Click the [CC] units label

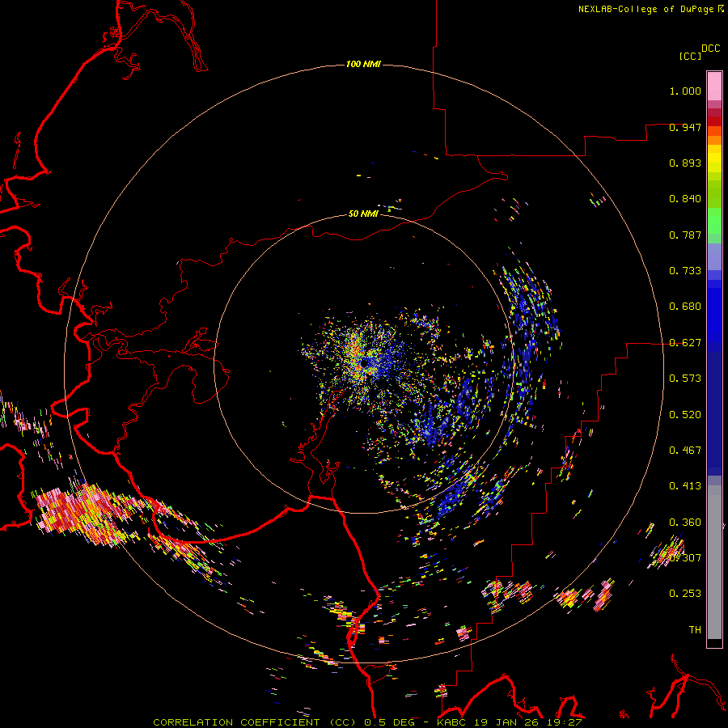(691, 56)
